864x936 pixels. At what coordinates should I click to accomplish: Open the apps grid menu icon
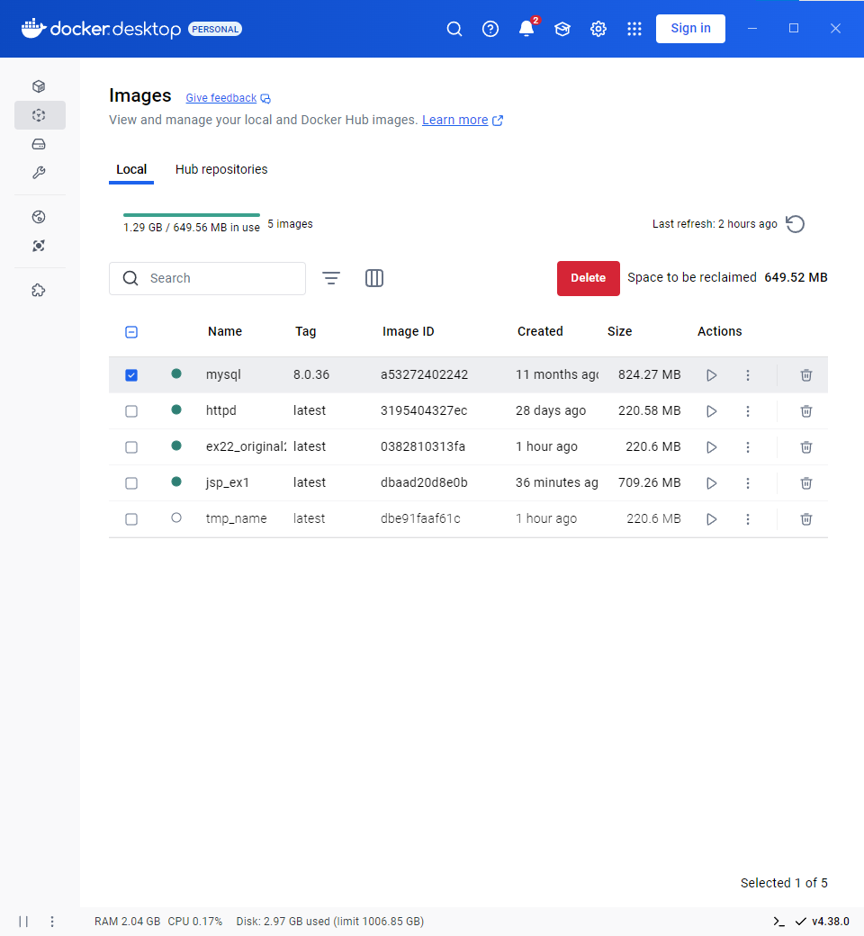pyautogui.click(x=634, y=29)
